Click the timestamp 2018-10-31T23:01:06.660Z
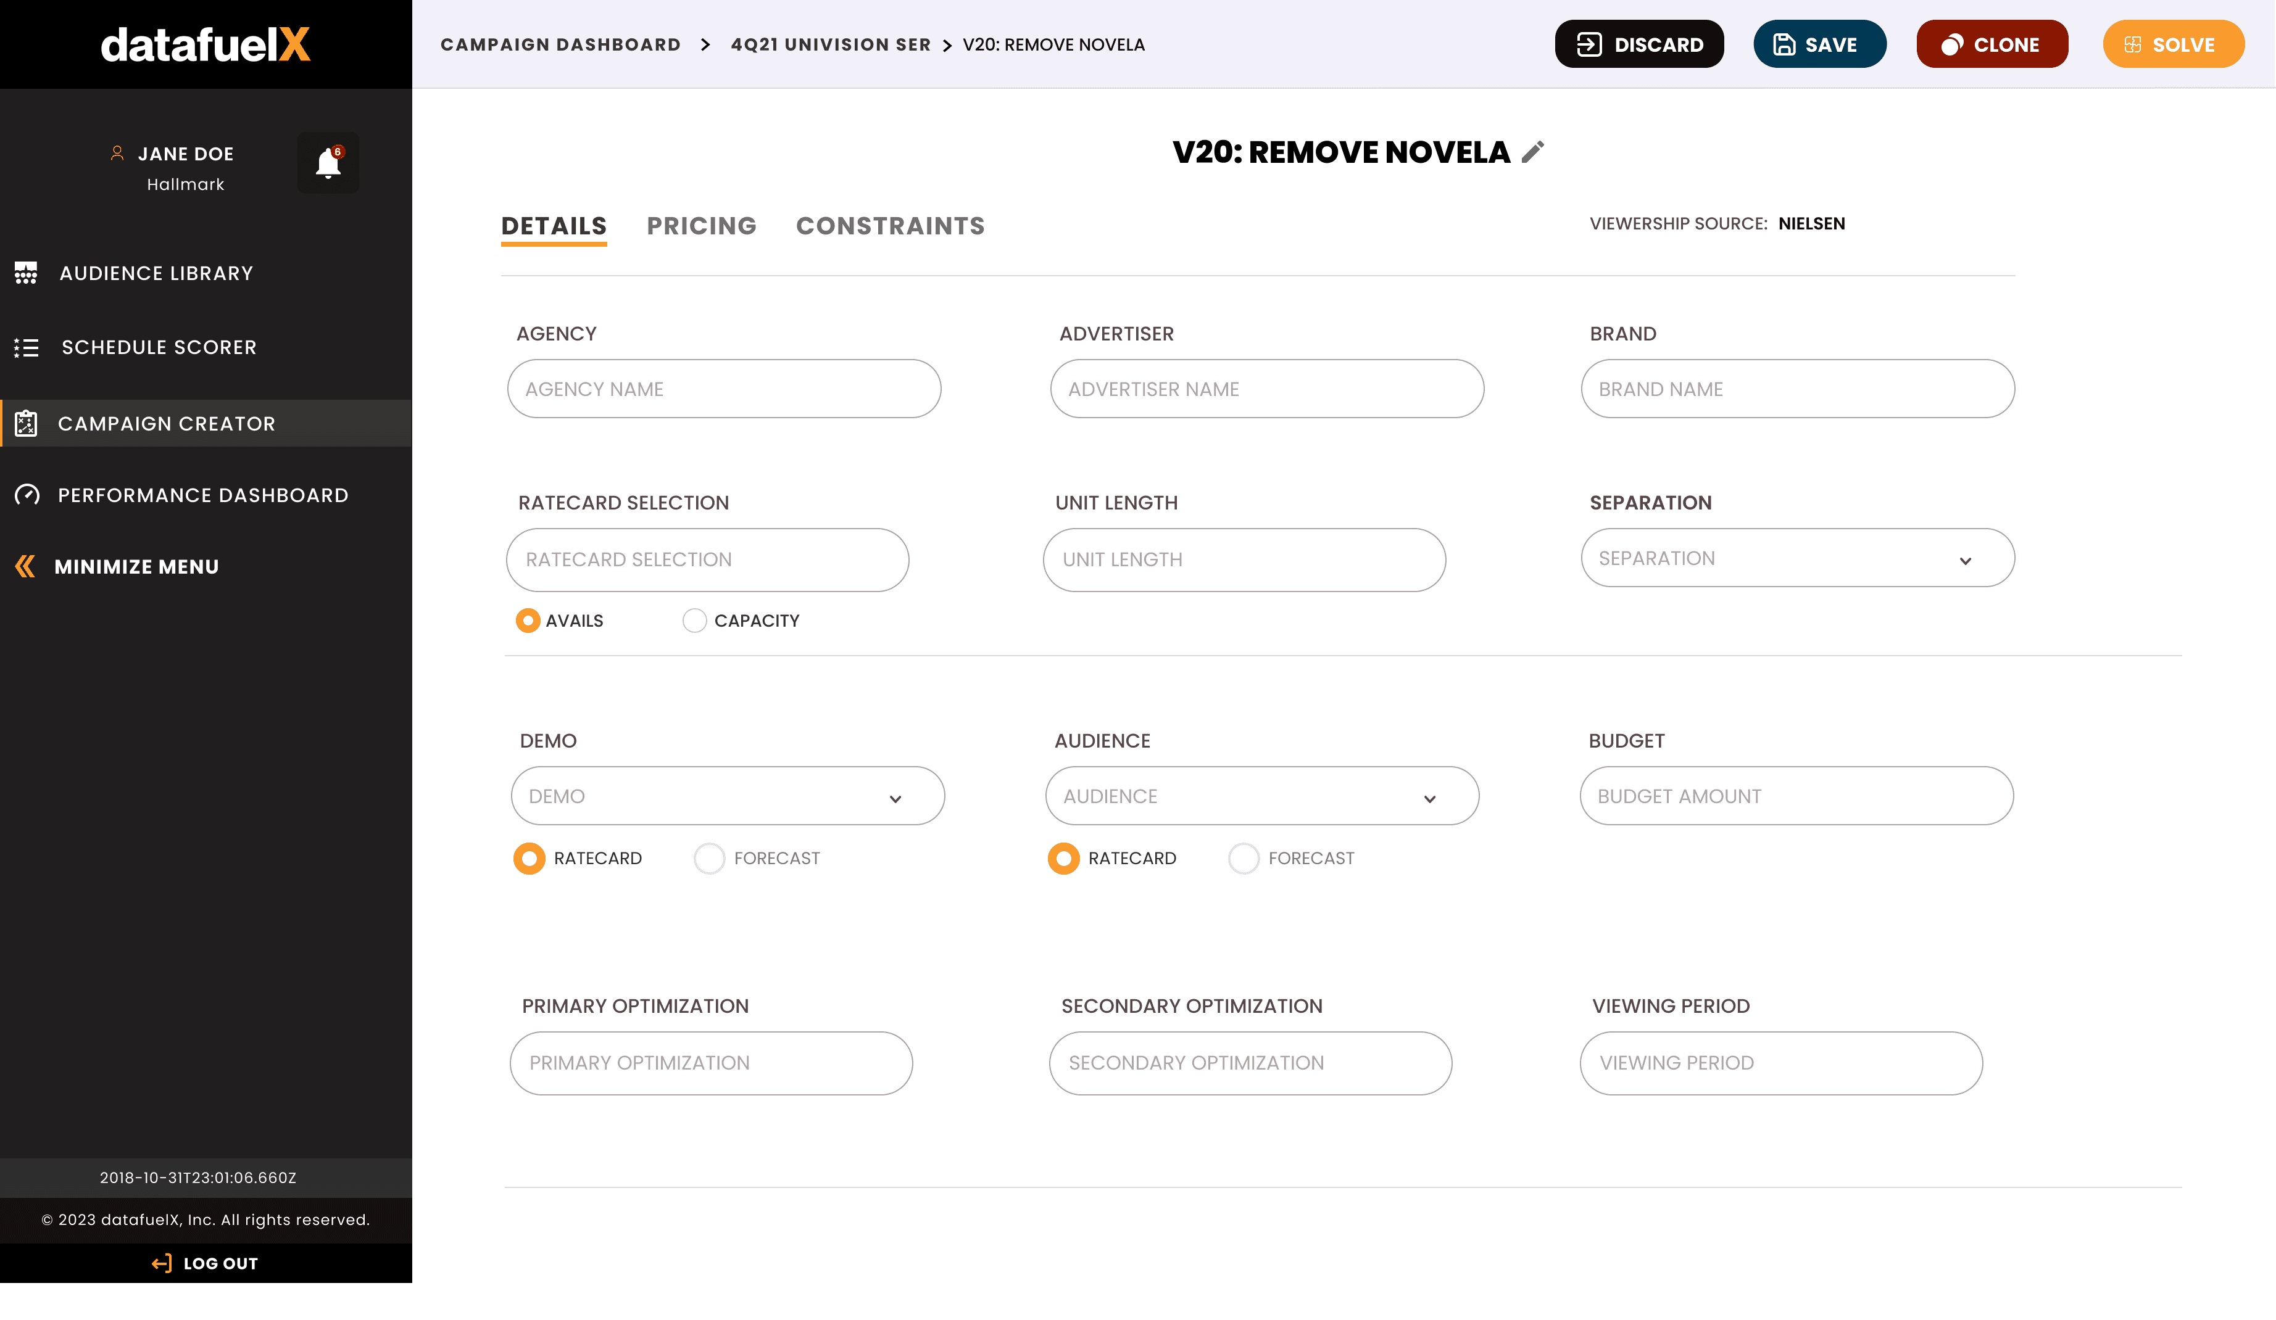 tap(198, 1178)
